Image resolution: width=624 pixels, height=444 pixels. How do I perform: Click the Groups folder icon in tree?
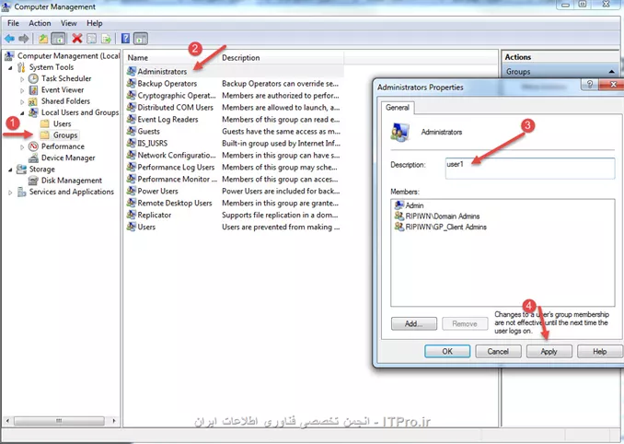45,135
